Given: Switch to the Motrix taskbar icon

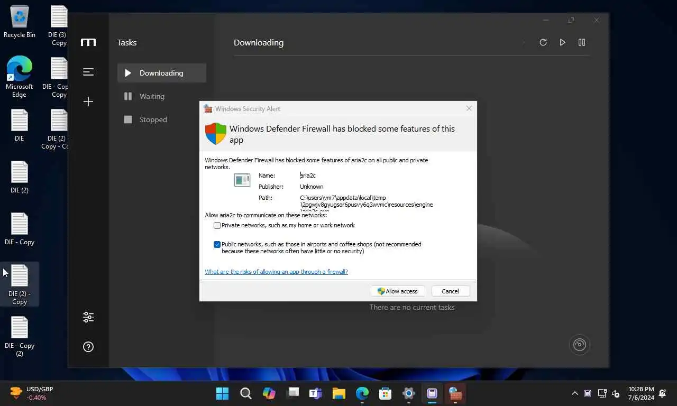Looking at the screenshot, I should 432,393.
